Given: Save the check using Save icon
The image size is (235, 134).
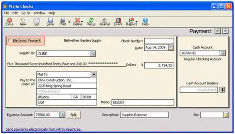Looking at the screenshot, I should point(50,22).
